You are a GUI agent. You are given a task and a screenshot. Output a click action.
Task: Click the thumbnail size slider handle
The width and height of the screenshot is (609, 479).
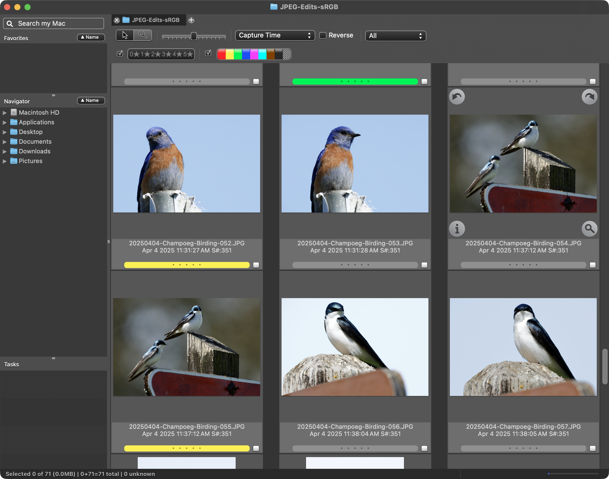tap(194, 36)
